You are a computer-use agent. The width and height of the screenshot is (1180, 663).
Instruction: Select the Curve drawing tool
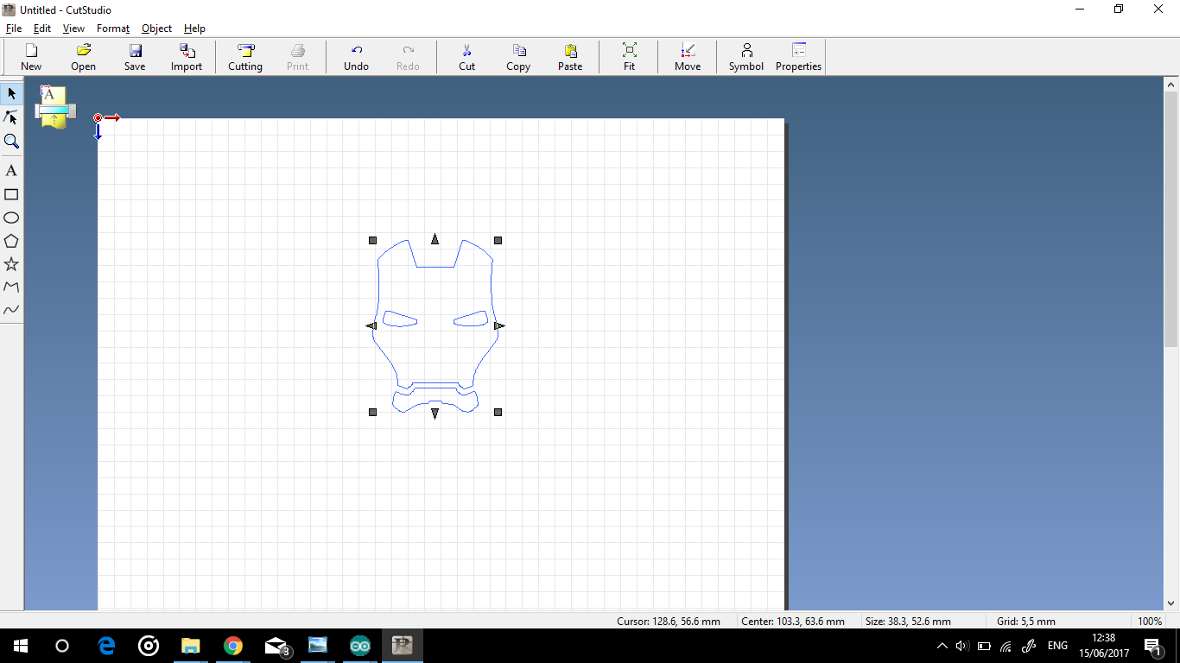pyautogui.click(x=11, y=310)
